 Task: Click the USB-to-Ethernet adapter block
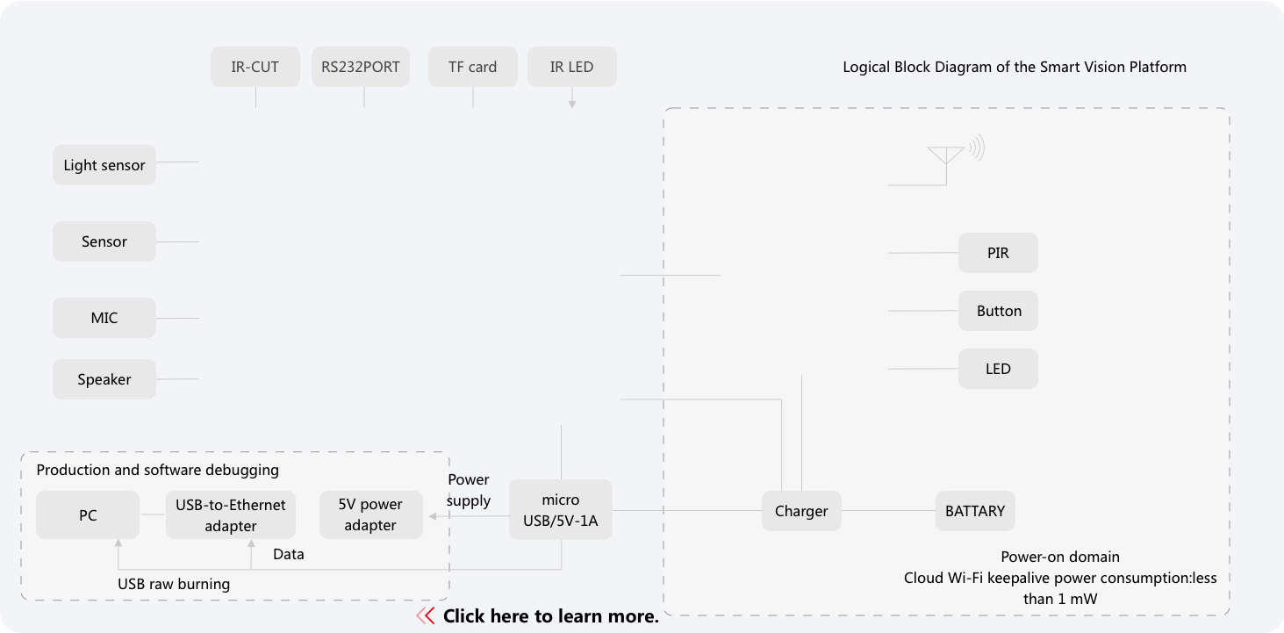(231, 515)
